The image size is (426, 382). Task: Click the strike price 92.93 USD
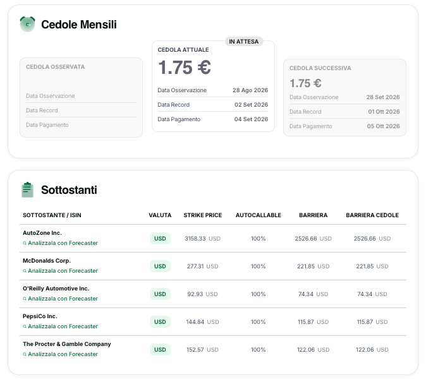pyautogui.click(x=202, y=294)
